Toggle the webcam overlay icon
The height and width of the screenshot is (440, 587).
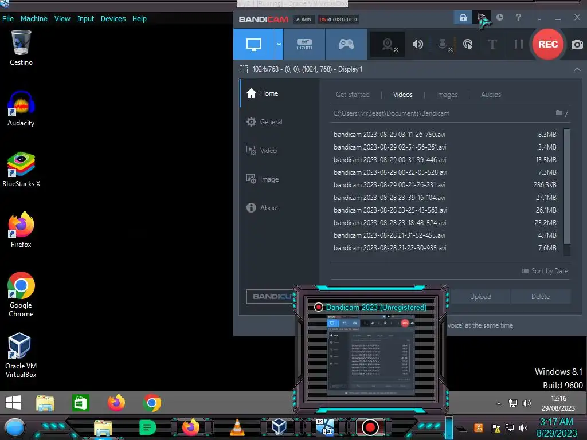tap(388, 45)
